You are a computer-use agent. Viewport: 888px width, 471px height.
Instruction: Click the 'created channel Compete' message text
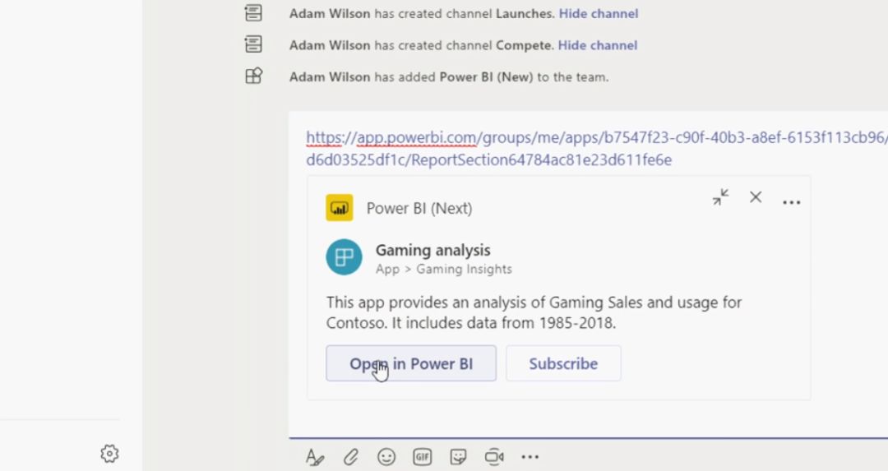421,45
